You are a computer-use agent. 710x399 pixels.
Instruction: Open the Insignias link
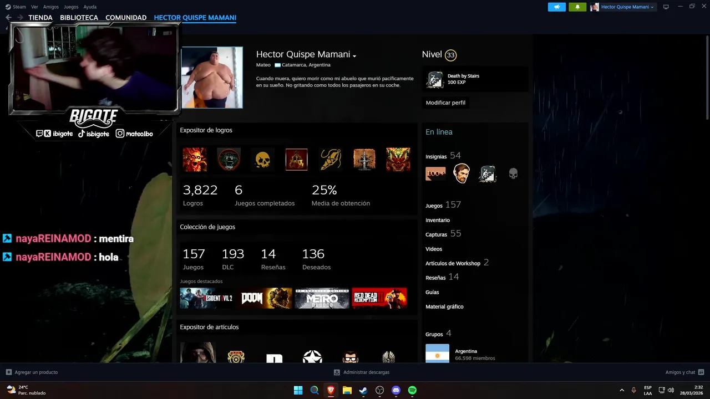[436, 156]
